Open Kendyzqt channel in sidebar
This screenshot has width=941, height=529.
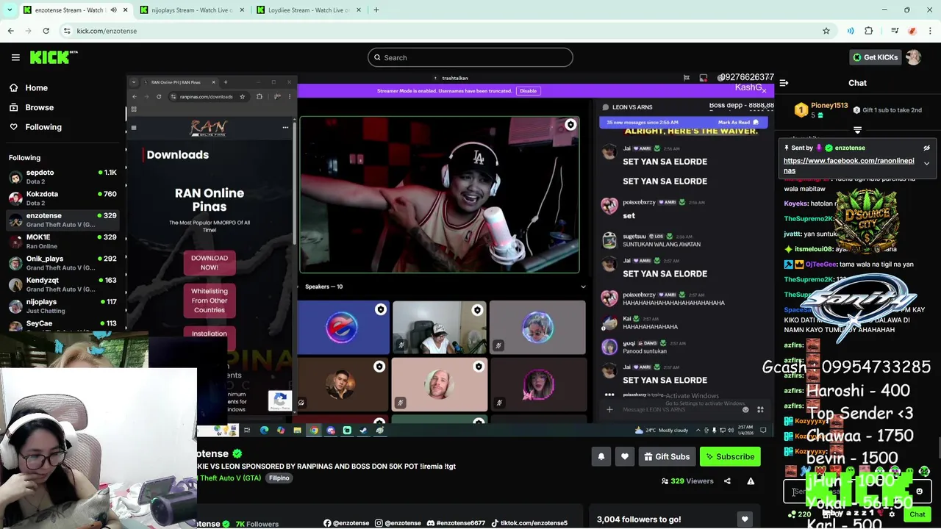point(62,284)
